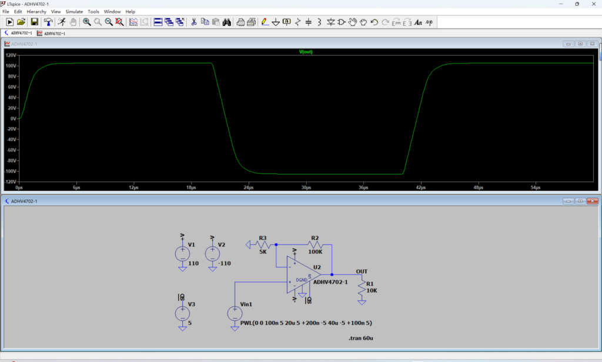Screen dimensions: 602x362
Task: Select voltage source V3 symbol
Action: [182, 314]
